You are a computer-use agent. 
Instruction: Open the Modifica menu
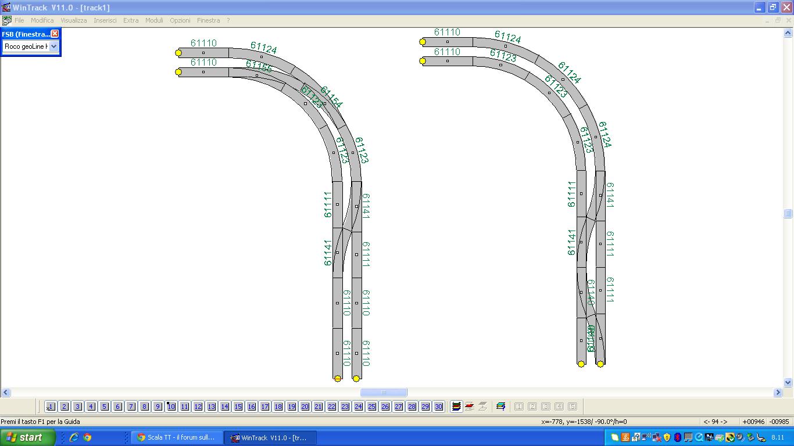pos(42,20)
